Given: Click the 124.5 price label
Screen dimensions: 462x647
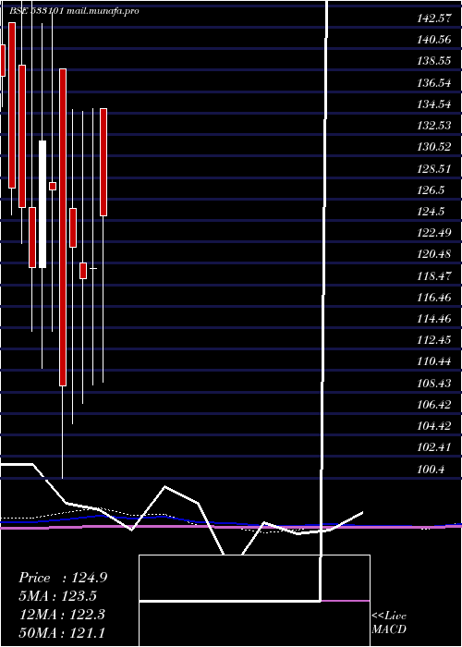Looking at the screenshot, I should click(431, 212).
